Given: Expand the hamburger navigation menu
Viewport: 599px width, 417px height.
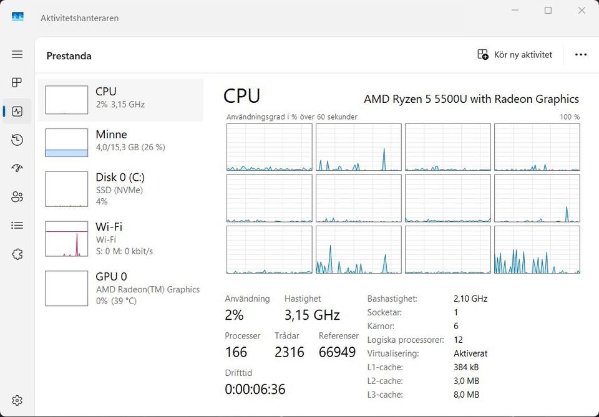Looking at the screenshot, I should coord(17,54).
